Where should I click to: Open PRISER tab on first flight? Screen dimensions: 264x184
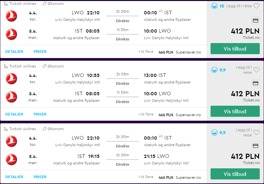[x=40, y=52]
